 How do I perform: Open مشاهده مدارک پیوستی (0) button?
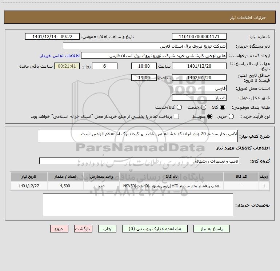pos(155,229)
